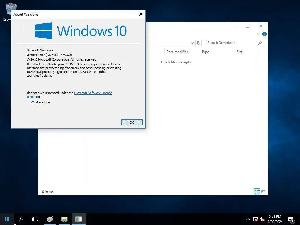Screen dimensions: 300x225
Task: Open the Microsoft Software License link
Action: [x=93, y=93]
